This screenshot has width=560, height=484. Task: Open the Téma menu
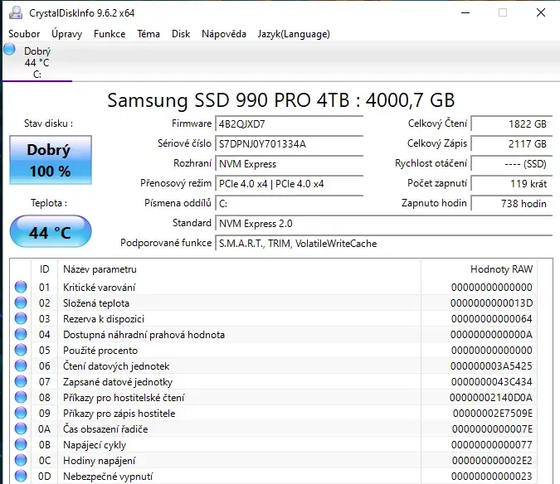(149, 34)
